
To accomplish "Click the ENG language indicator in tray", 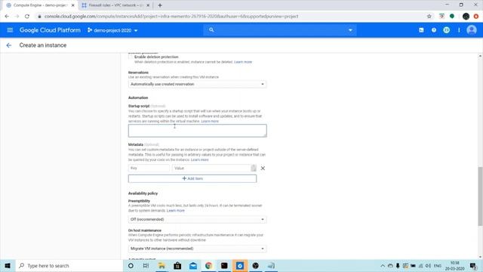I will (438, 265).
